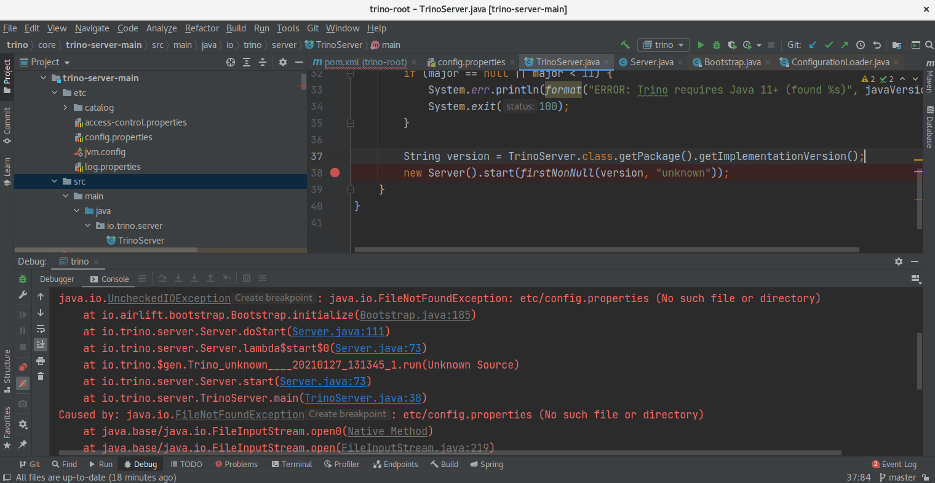Run the trino configuration with the play button

[x=701, y=45]
